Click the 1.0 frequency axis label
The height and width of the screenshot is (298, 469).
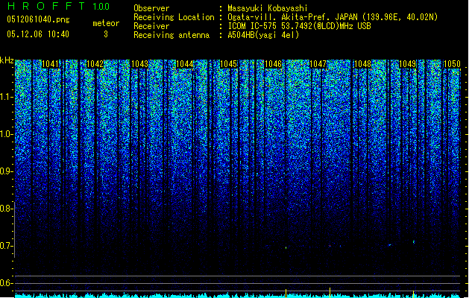click(x=6, y=134)
